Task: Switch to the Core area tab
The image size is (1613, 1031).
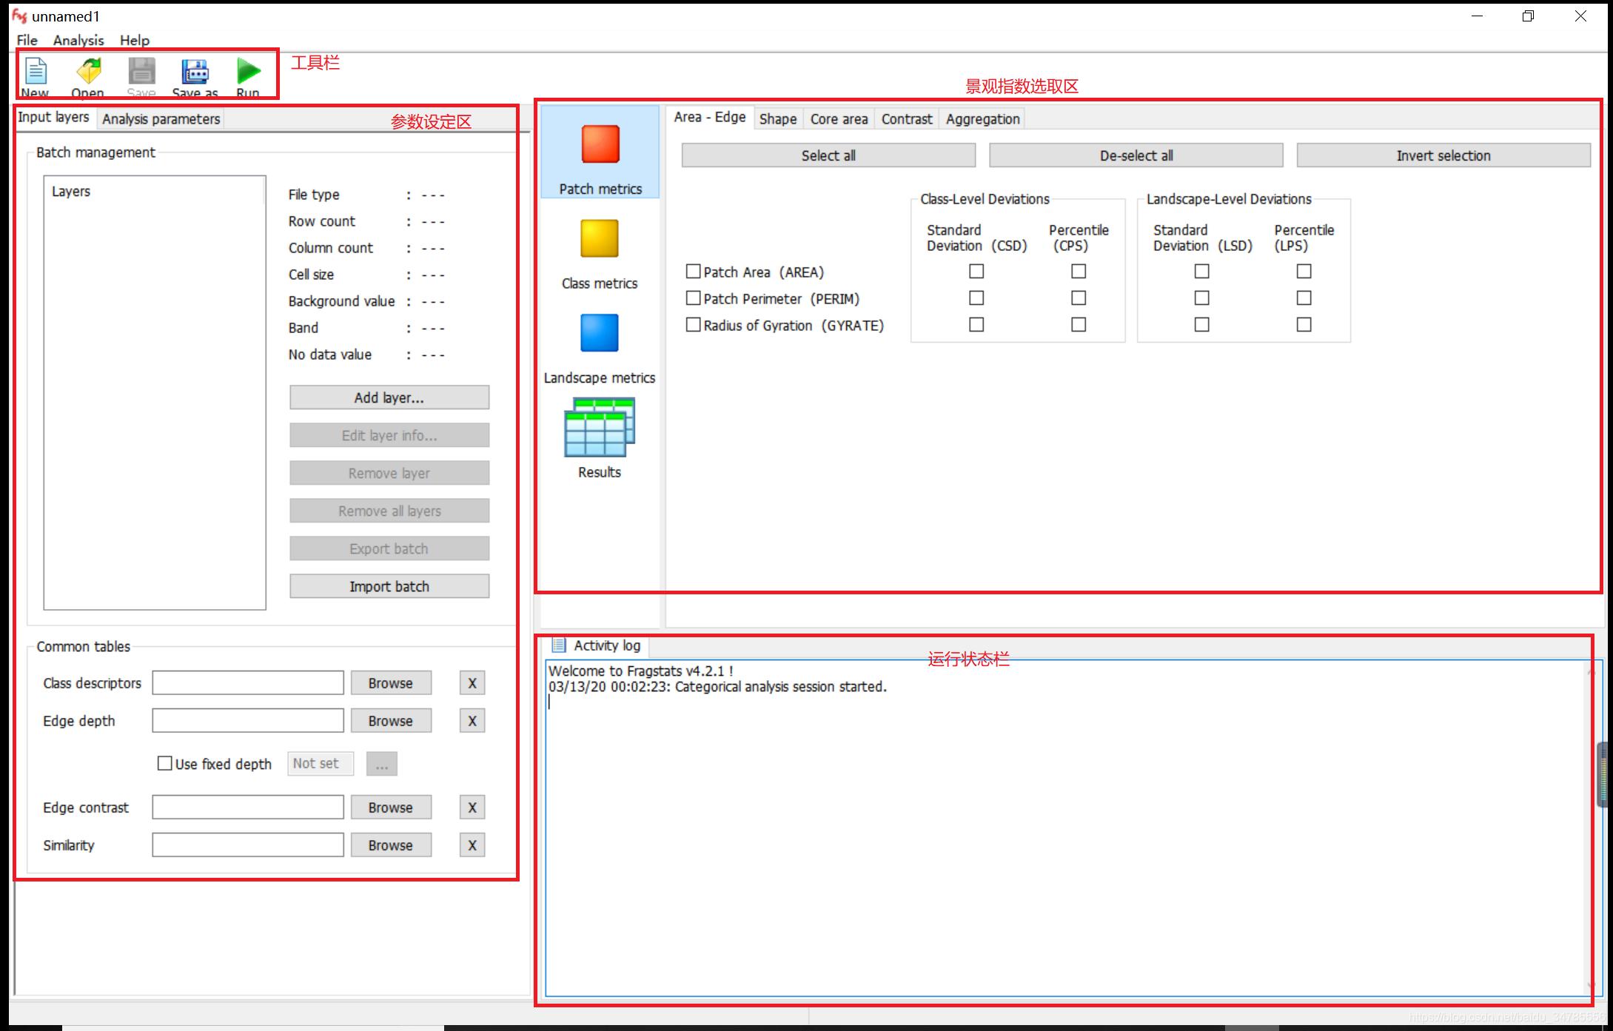Action: pyautogui.click(x=838, y=119)
